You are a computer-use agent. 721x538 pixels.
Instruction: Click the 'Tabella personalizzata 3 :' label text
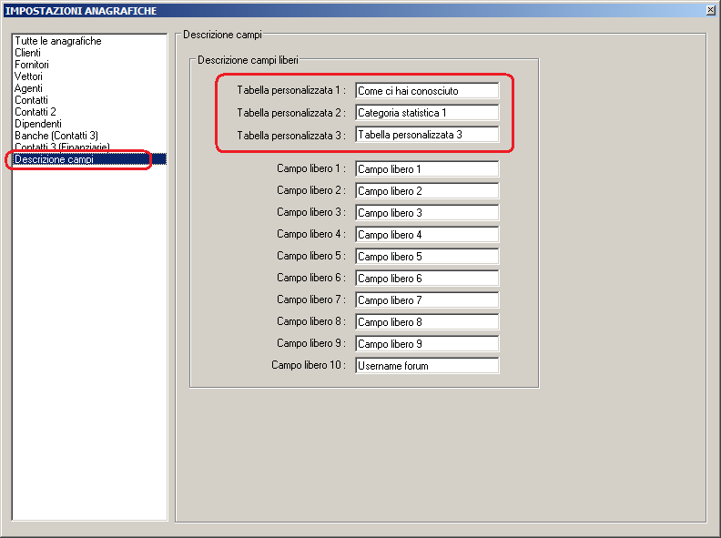291,136
